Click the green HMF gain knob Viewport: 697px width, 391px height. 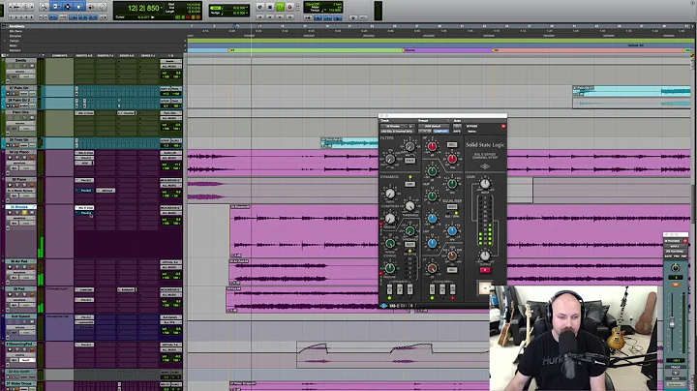pos(432,171)
